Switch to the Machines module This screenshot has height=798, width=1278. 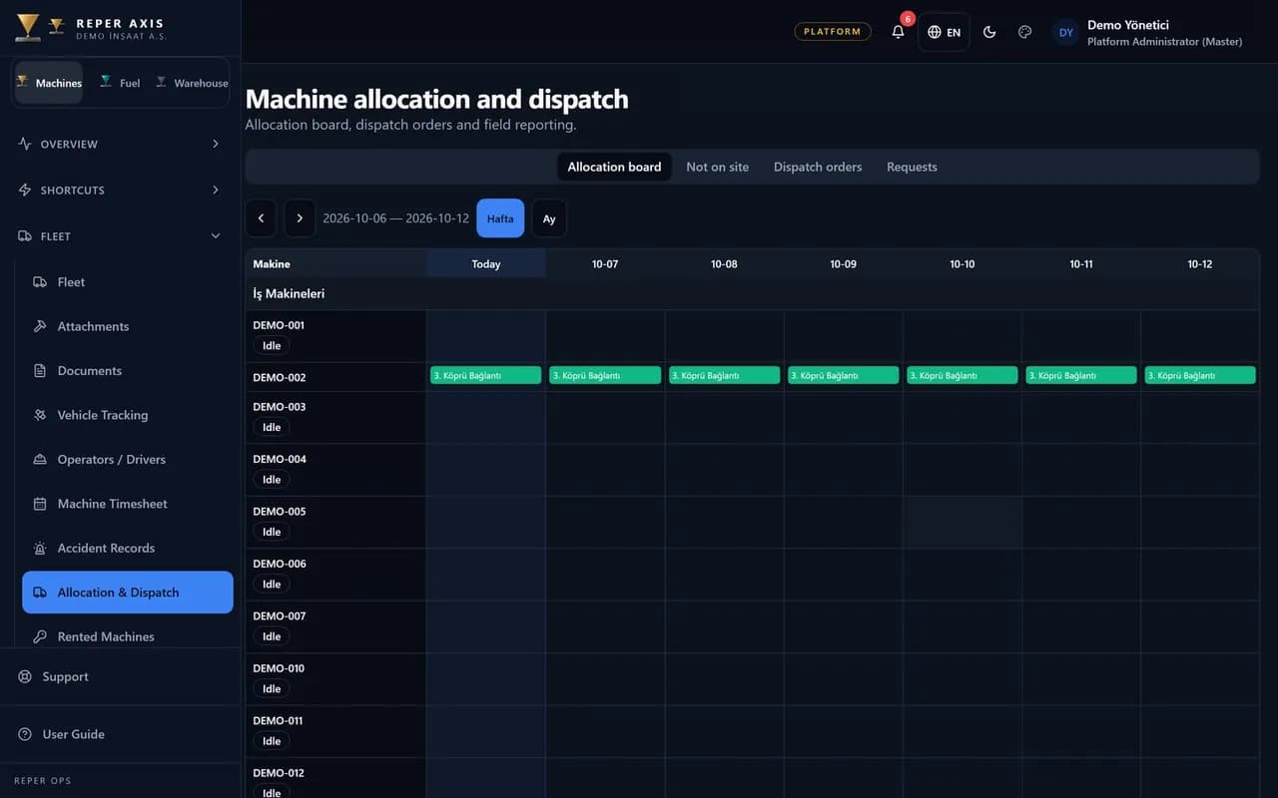tap(49, 83)
